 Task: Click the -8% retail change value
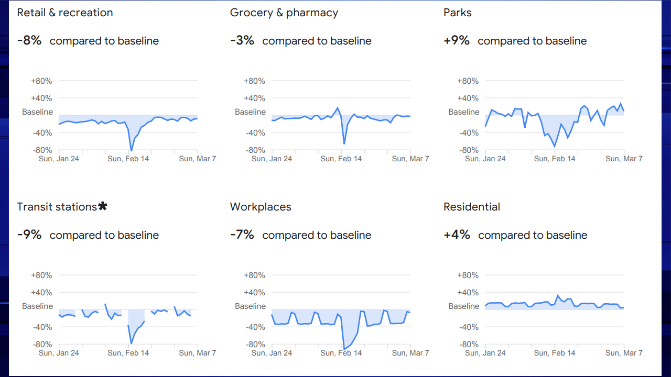[29, 41]
